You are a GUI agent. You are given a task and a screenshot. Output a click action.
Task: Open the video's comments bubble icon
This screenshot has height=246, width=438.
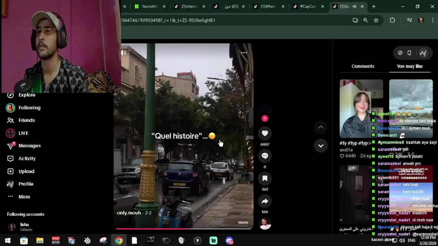(265, 156)
